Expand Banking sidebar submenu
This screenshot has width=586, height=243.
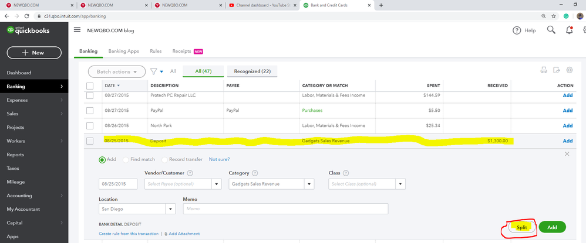62,87
